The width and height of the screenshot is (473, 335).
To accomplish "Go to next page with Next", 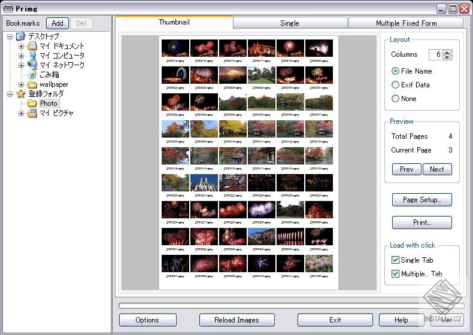I will point(437,169).
